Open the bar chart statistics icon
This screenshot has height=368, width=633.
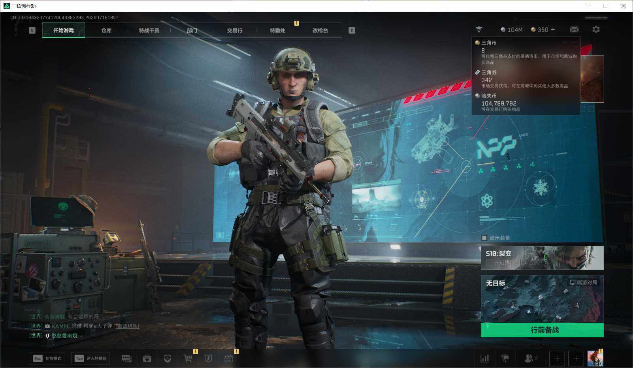point(484,359)
